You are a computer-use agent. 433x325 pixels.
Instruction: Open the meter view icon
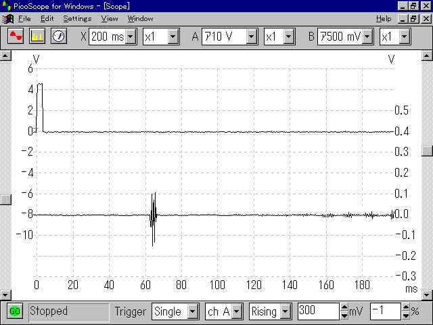pyautogui.click(x=59, y=36)
